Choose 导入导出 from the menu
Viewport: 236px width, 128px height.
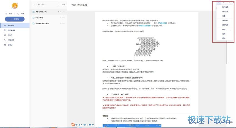tap(225, 20)
